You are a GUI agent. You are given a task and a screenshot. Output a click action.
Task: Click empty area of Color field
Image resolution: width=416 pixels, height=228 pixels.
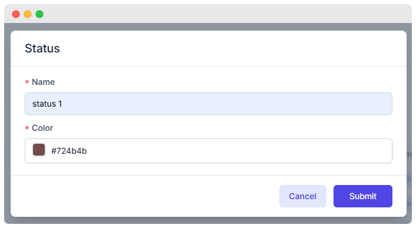click(x=239, y=151)
